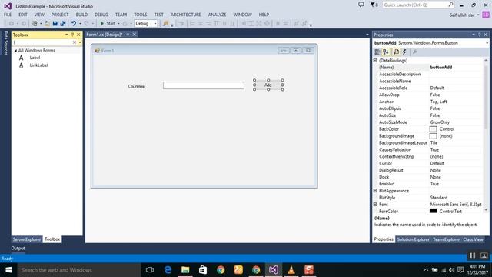Open the Toolbox window options dropdown
This screenshot has width=492, height=277.
coord(67,35)
